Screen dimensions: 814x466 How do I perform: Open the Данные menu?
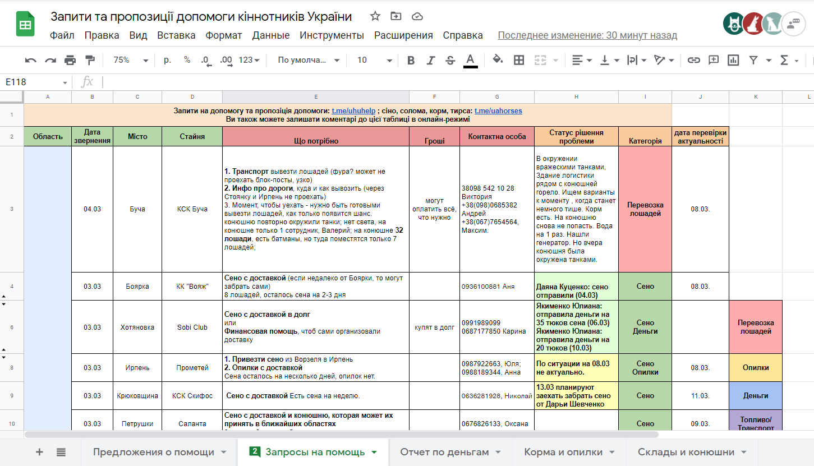click(x=271, y=35)
